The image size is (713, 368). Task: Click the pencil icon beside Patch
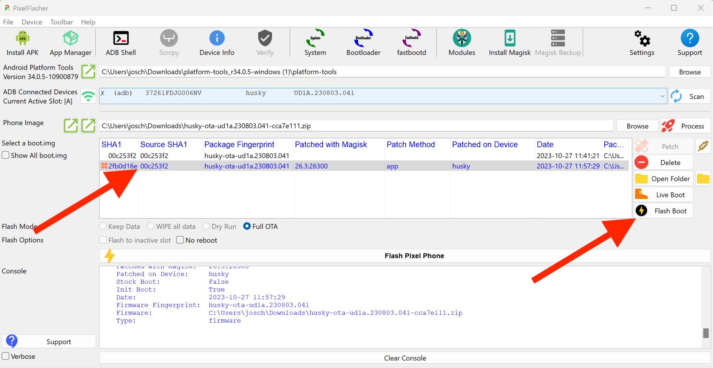[x=703, y=146]
